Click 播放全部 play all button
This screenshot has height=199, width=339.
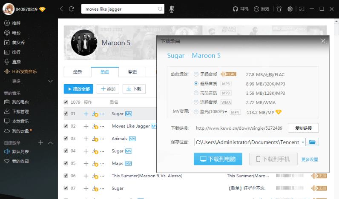(x=78, y=89)
